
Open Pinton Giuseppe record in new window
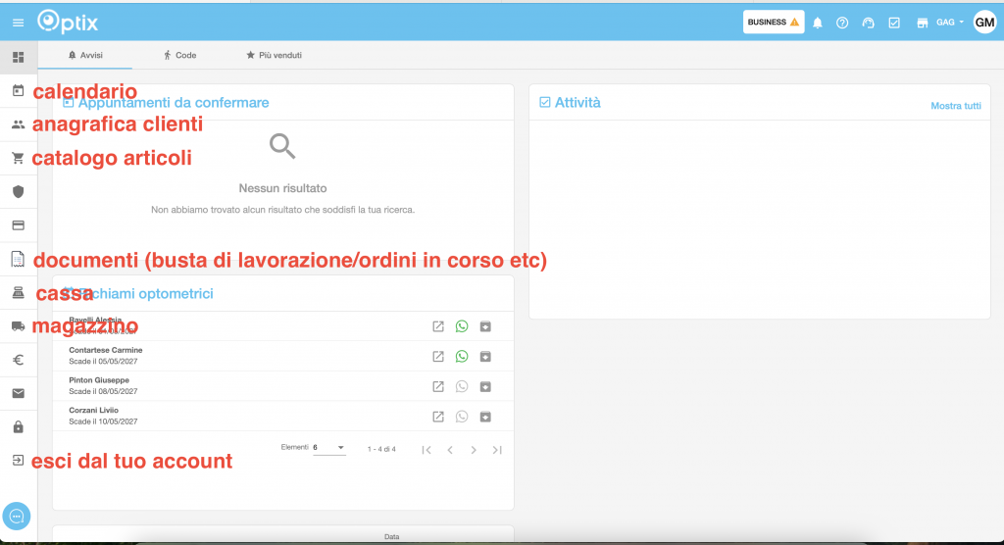438,386
